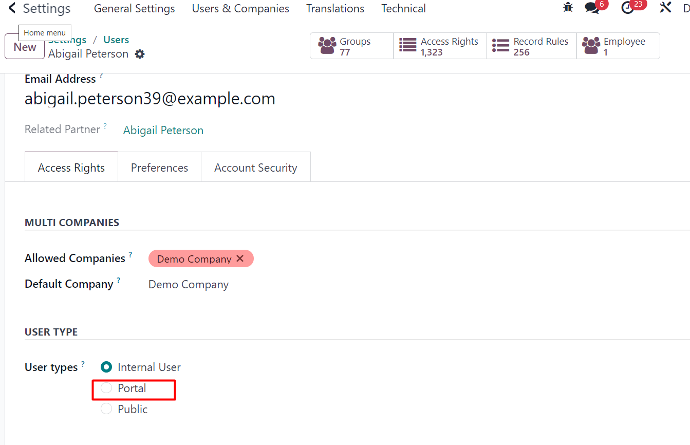
Task: Select the Internal User radio option
Action: (106, 367)
